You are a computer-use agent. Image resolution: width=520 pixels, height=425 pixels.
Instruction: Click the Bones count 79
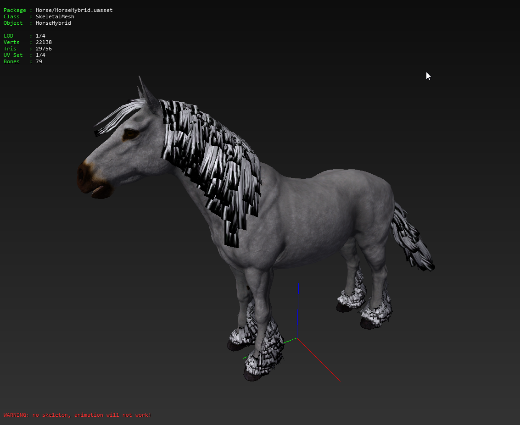(39, 61)
